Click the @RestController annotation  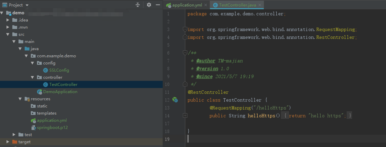pyautogui.click(x=208, y=92)
